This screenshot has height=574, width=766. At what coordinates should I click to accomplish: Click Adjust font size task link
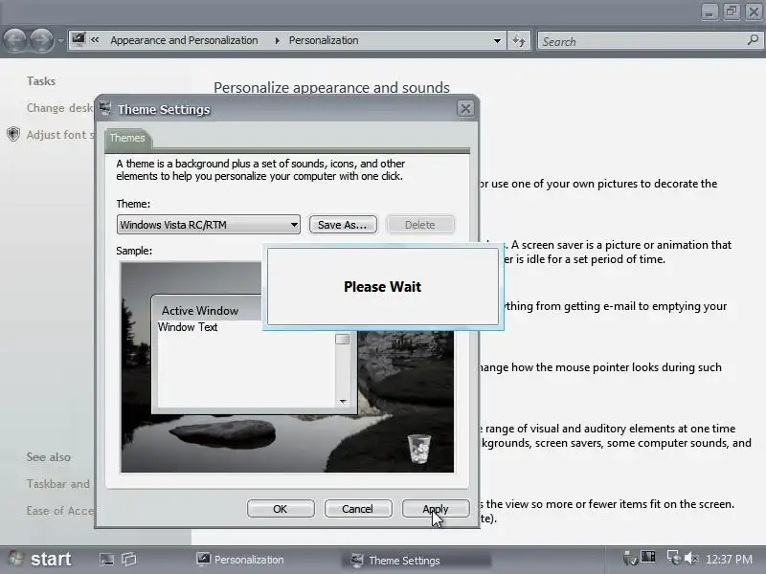tap(59, 135)
